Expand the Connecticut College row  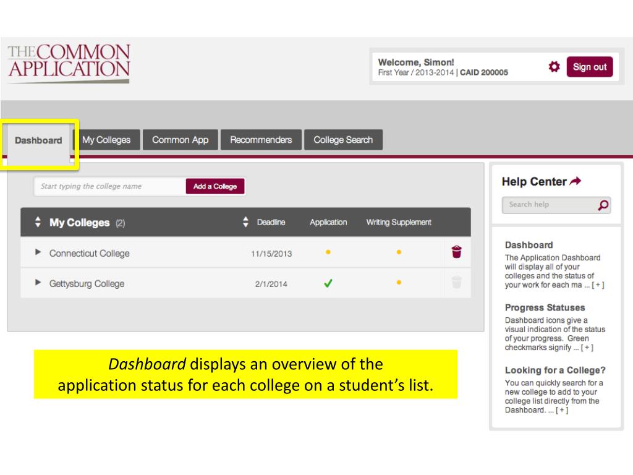[x=38, y=252]
